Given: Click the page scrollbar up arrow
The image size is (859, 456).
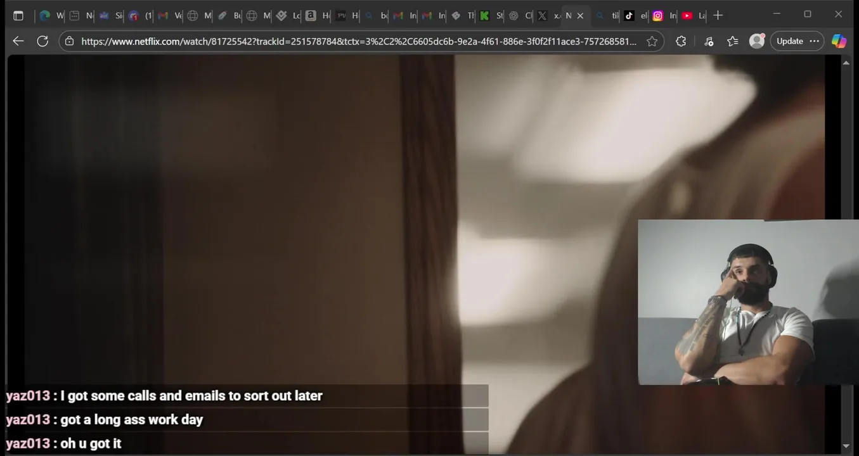Looking at the screenshot, I should 846,62.
